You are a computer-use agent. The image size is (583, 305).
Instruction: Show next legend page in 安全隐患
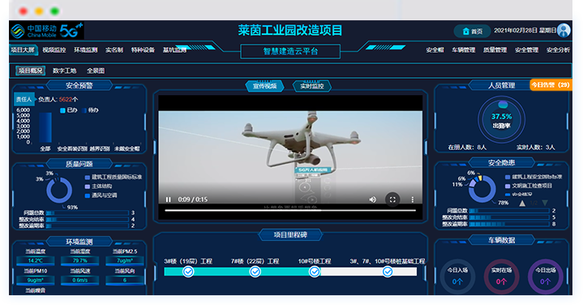[545, 203]
